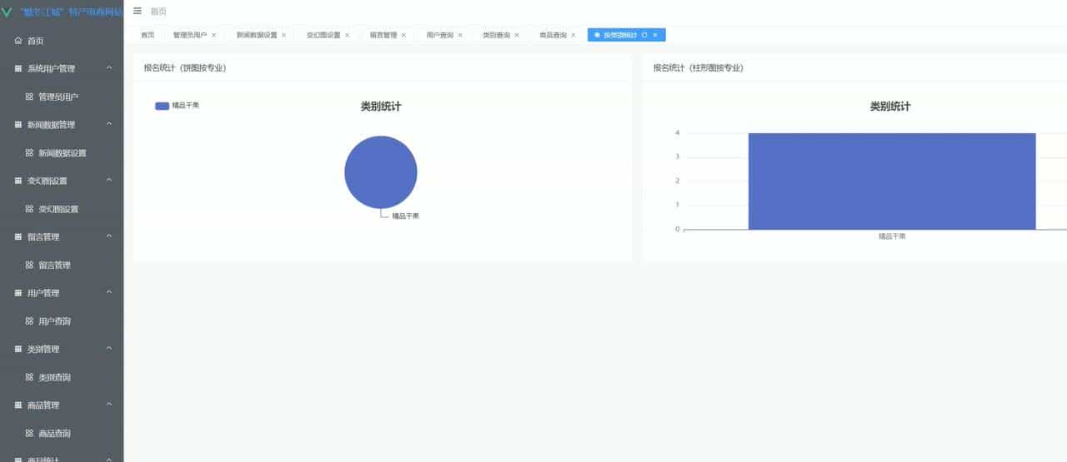Click the icon beside 商品查询 submenu item

pyautogui.click(x=29, y=434)
